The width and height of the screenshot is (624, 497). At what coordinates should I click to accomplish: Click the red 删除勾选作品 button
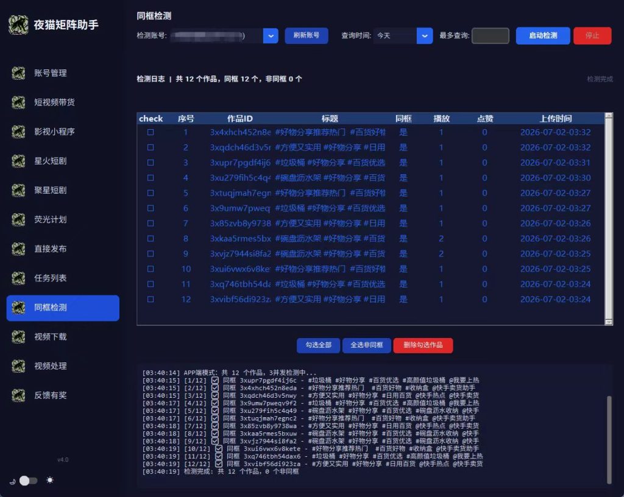point(423,345)
